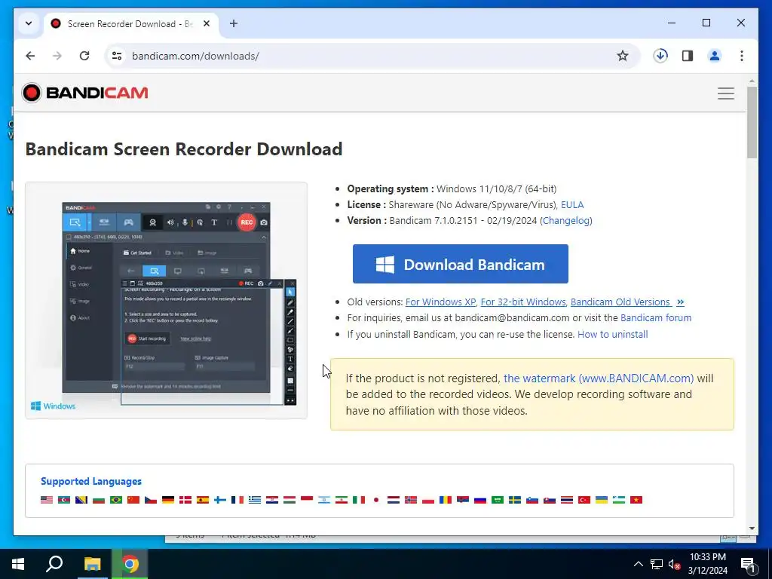
Task: Select the Ukraine flag
Action: pos(602,500)
